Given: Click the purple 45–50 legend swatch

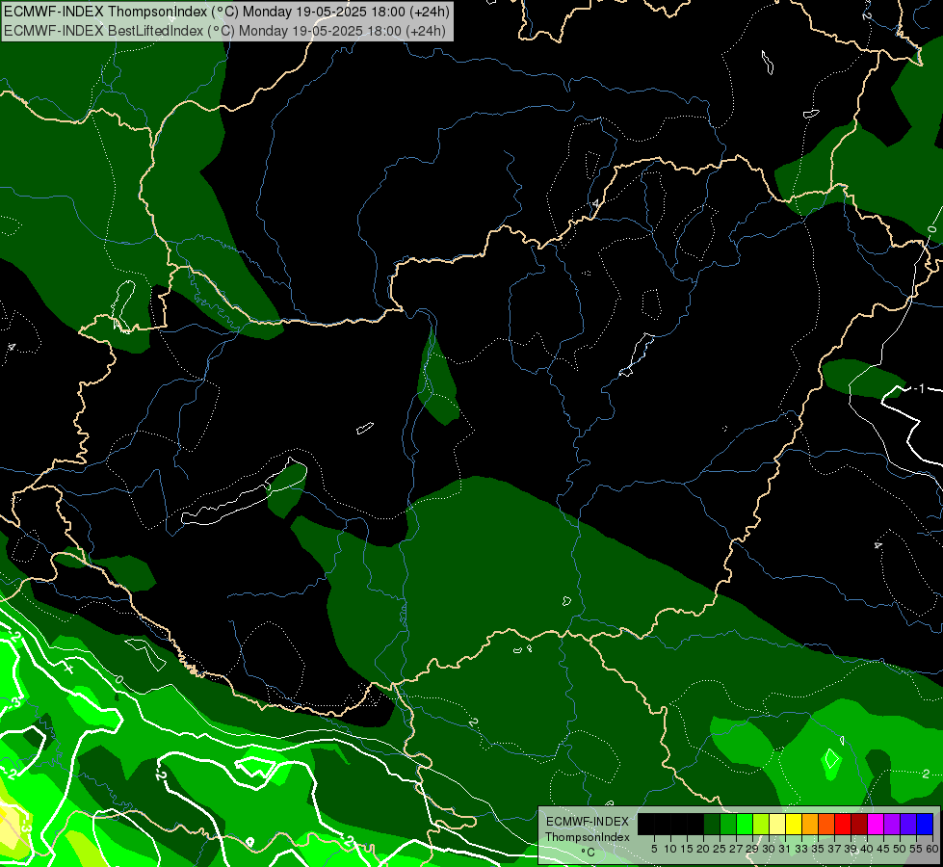Looking at the screenshot, I should pos(893,824).
